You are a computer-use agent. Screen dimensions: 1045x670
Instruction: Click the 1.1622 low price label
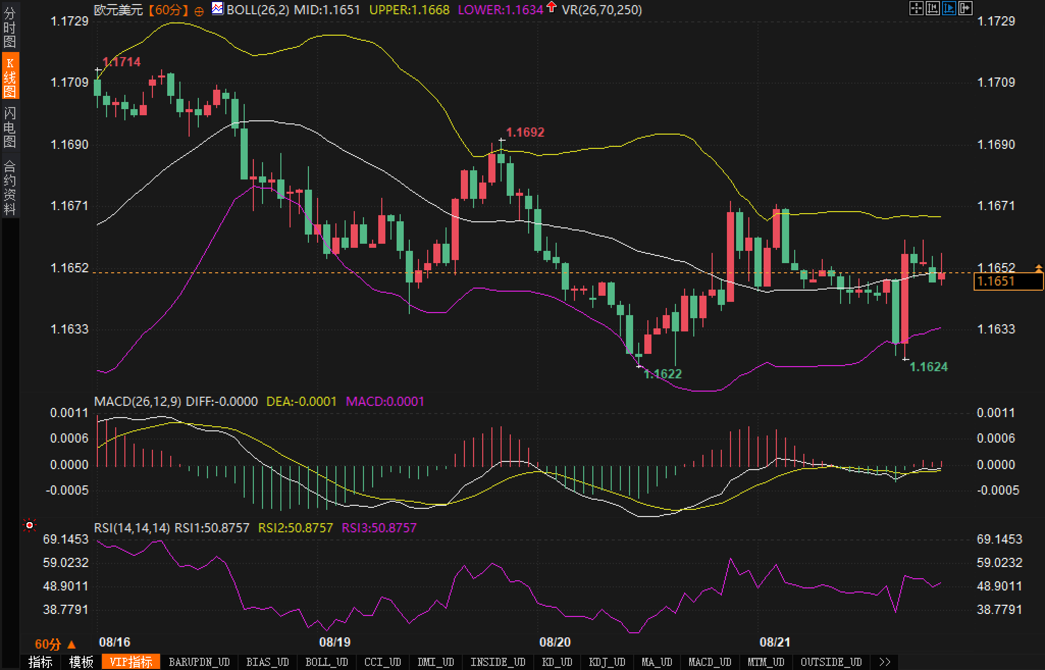pos(662,374)
